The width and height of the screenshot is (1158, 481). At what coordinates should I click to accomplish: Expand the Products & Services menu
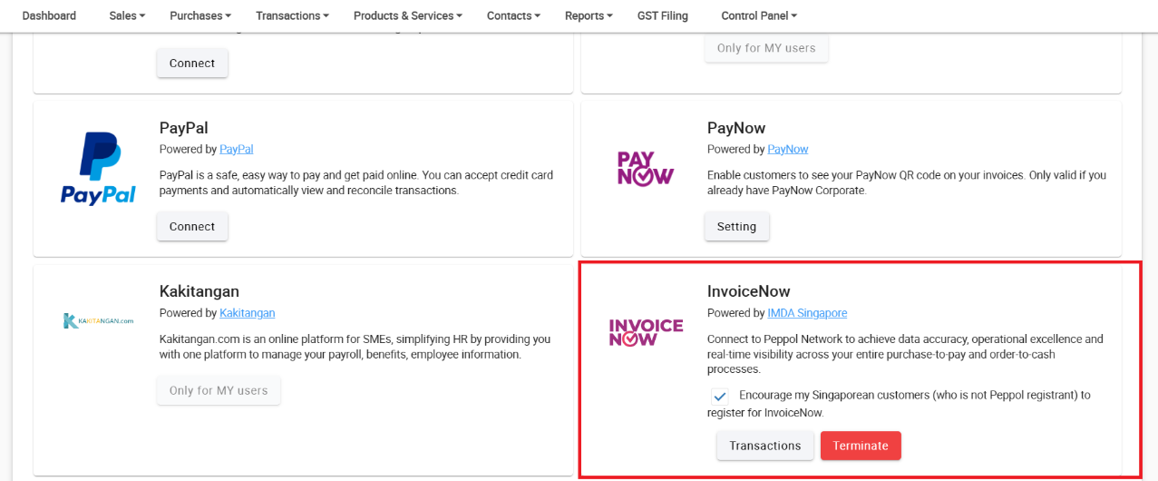click(x=408, y=15)
